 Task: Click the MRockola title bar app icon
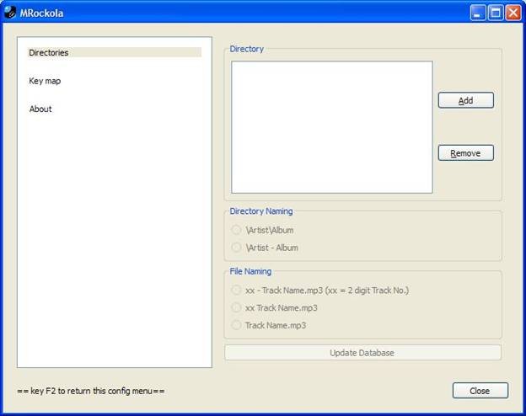coord(10,13)
